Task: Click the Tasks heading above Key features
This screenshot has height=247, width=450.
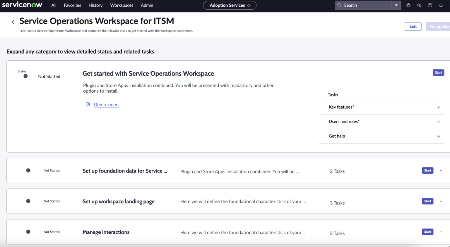Action: [333, 95]
